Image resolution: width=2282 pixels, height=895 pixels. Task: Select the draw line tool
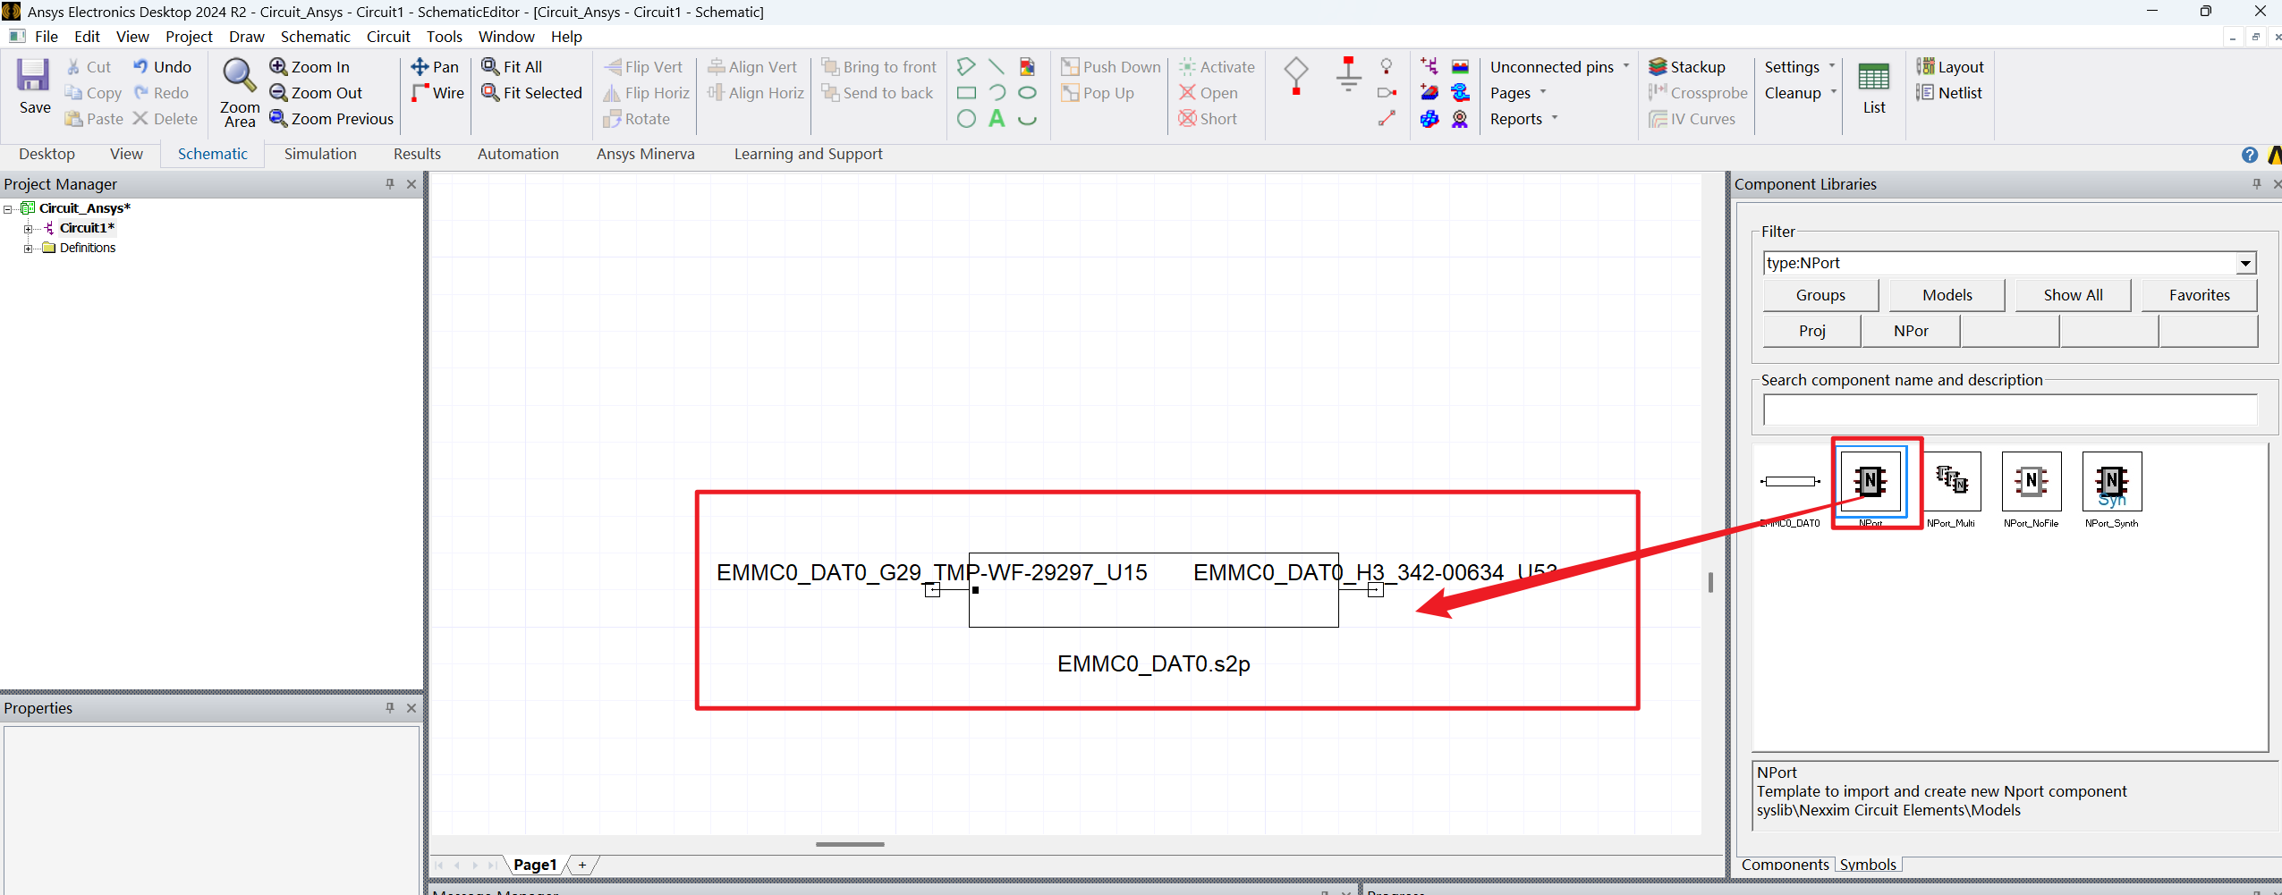(997, 67)
